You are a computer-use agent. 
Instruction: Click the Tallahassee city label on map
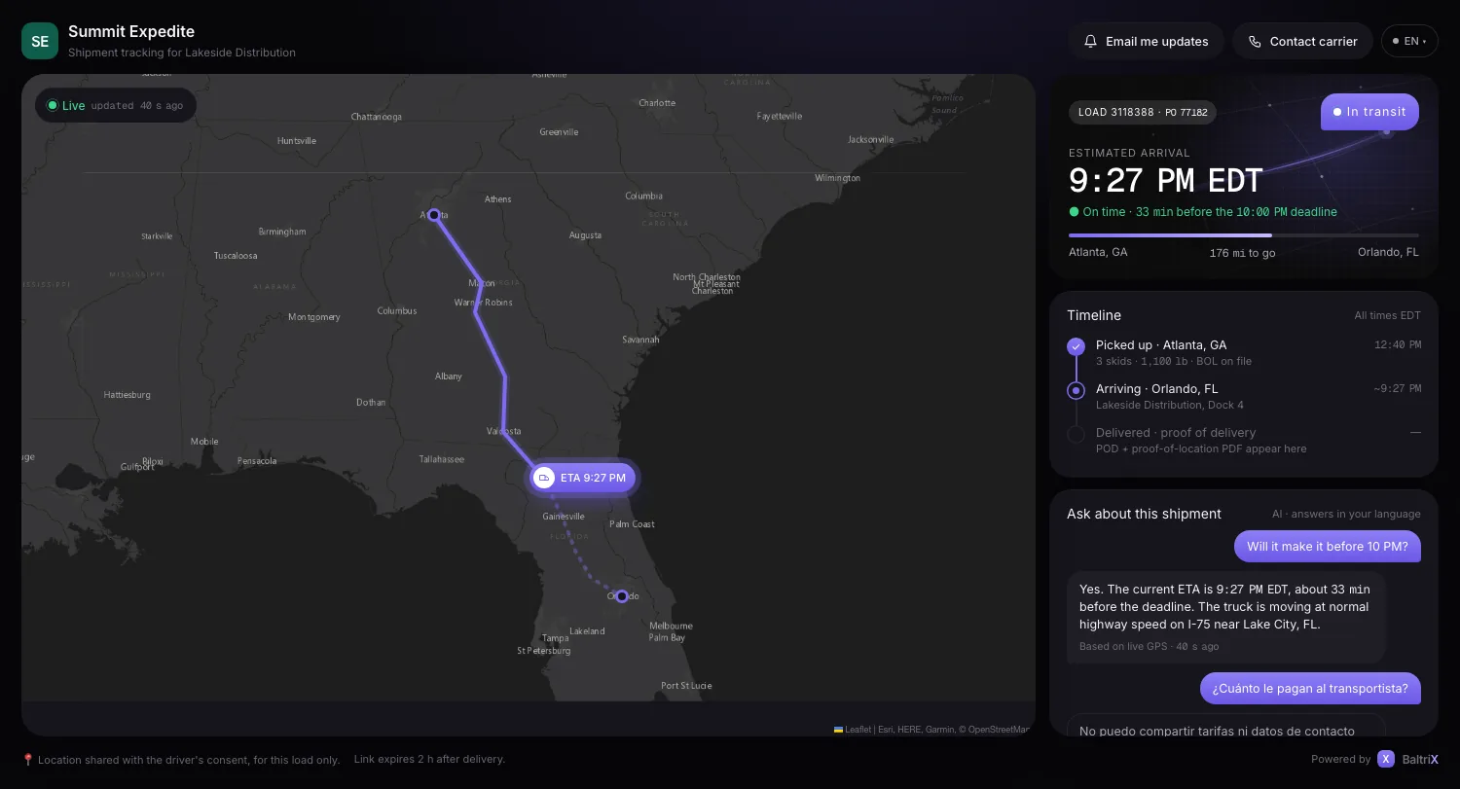pos(442,459)
